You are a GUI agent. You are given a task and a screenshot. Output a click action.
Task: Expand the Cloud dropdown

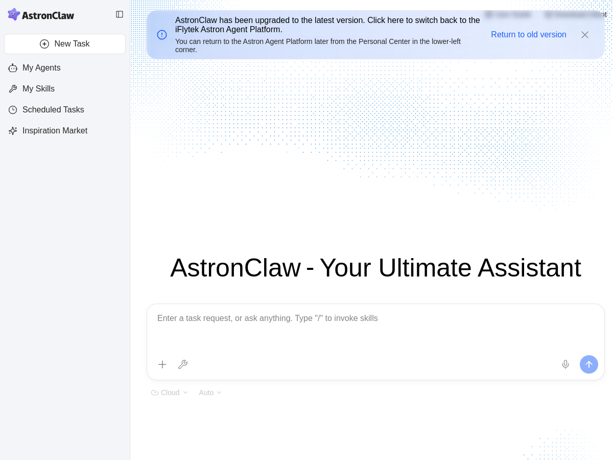click(x=170, y=393)
